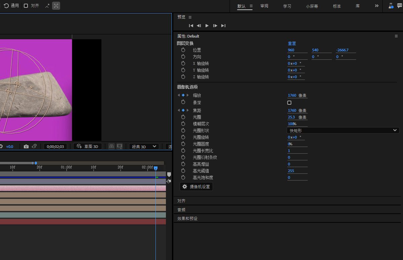Viewport: 403px width, 260px height.
Task: Click the 重置 link for layer transform
Action: coord(292,43)
